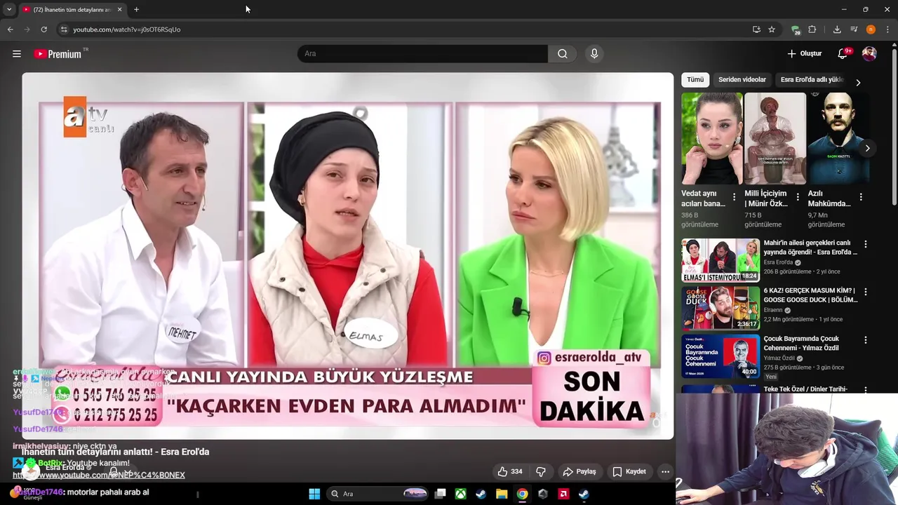
Task: Open the Chrome three-dot menu
Action: coord(887,29)
